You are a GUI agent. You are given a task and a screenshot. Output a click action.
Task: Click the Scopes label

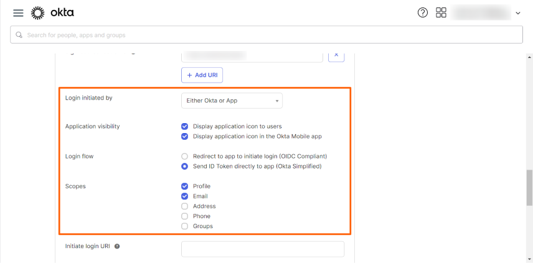[x=75, y=187]
